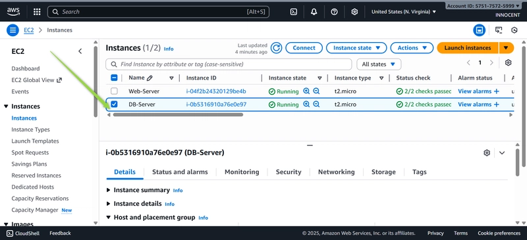Zoom in filter on Web-Server state

(x=306, y=91)
